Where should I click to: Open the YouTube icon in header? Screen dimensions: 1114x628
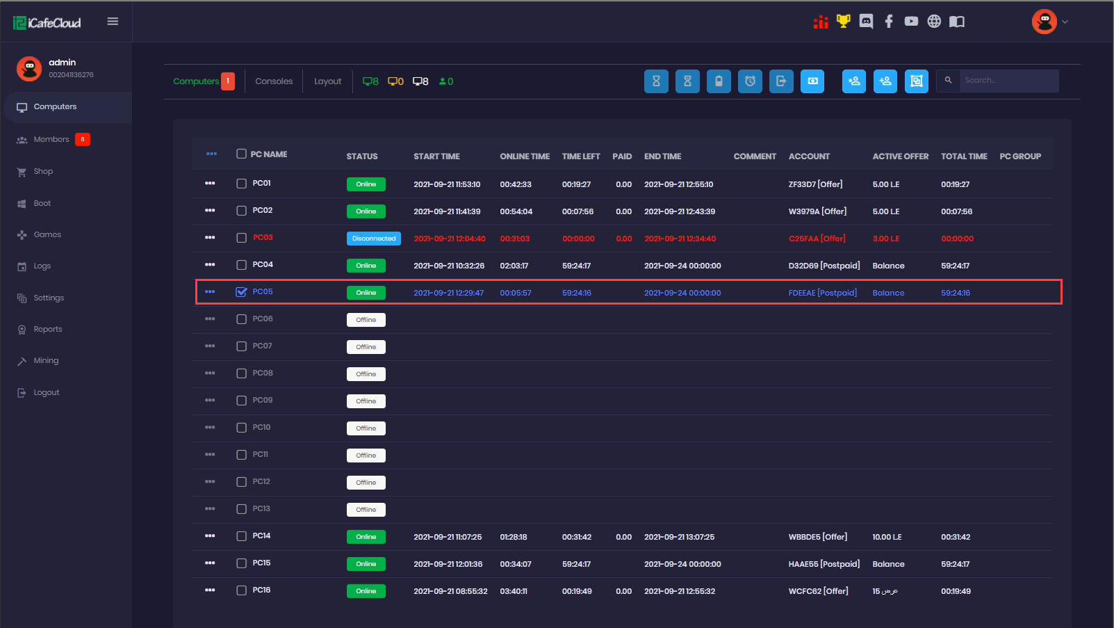click(x=911, y=22)
